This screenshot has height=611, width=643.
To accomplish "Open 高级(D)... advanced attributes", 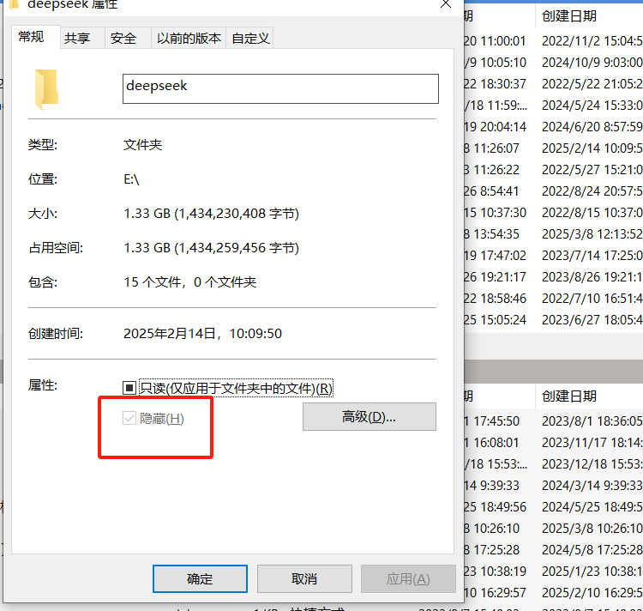I will click(369, 417).
